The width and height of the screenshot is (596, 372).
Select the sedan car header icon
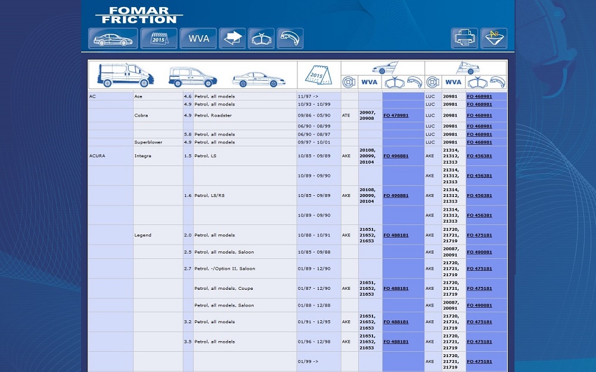point(259,79)
